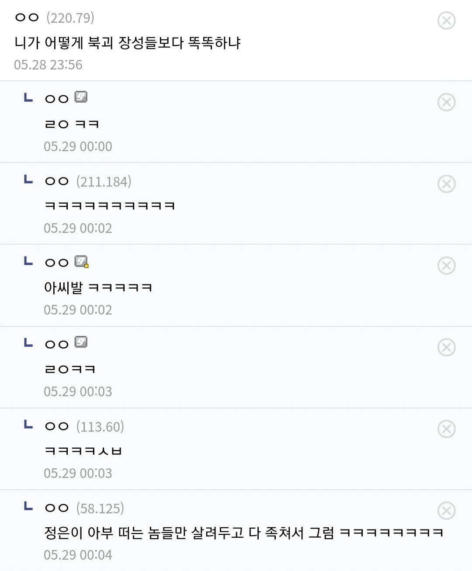The width and height of the screenshot is (472, 571).
Task: Click the X on 00:03 'ㄹㅇㅋㅋ' reply
Action: 446,347
